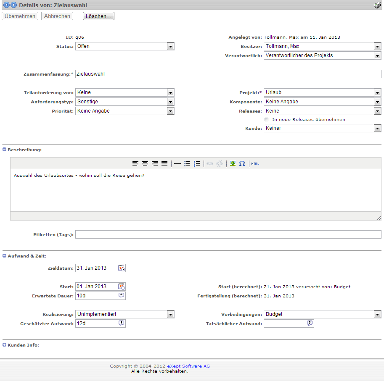
Task: Click the Löschen button
Action: [x=98, y=16]
